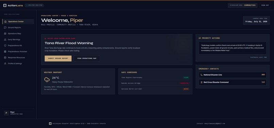Click the ActionLens logo icon in header
Image resolution: width=274 pixels, height=128 pixels.
[x=5, y=5]
